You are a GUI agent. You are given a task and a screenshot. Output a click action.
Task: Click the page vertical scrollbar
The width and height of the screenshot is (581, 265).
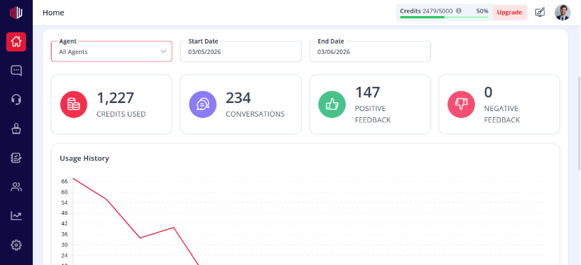579,122
